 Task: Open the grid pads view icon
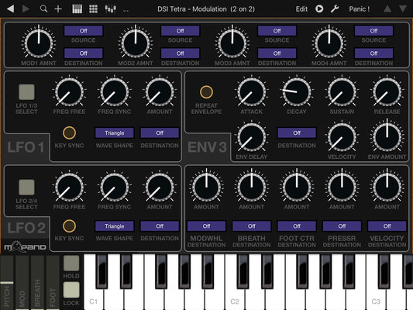point(93,9)
